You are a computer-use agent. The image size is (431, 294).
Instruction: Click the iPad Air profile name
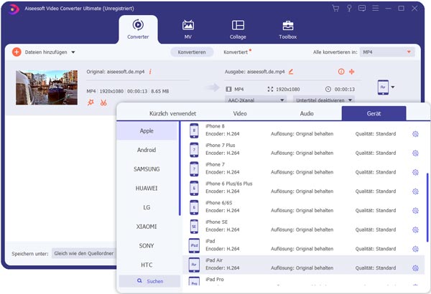pyautogui.click(x=214, y=260)
